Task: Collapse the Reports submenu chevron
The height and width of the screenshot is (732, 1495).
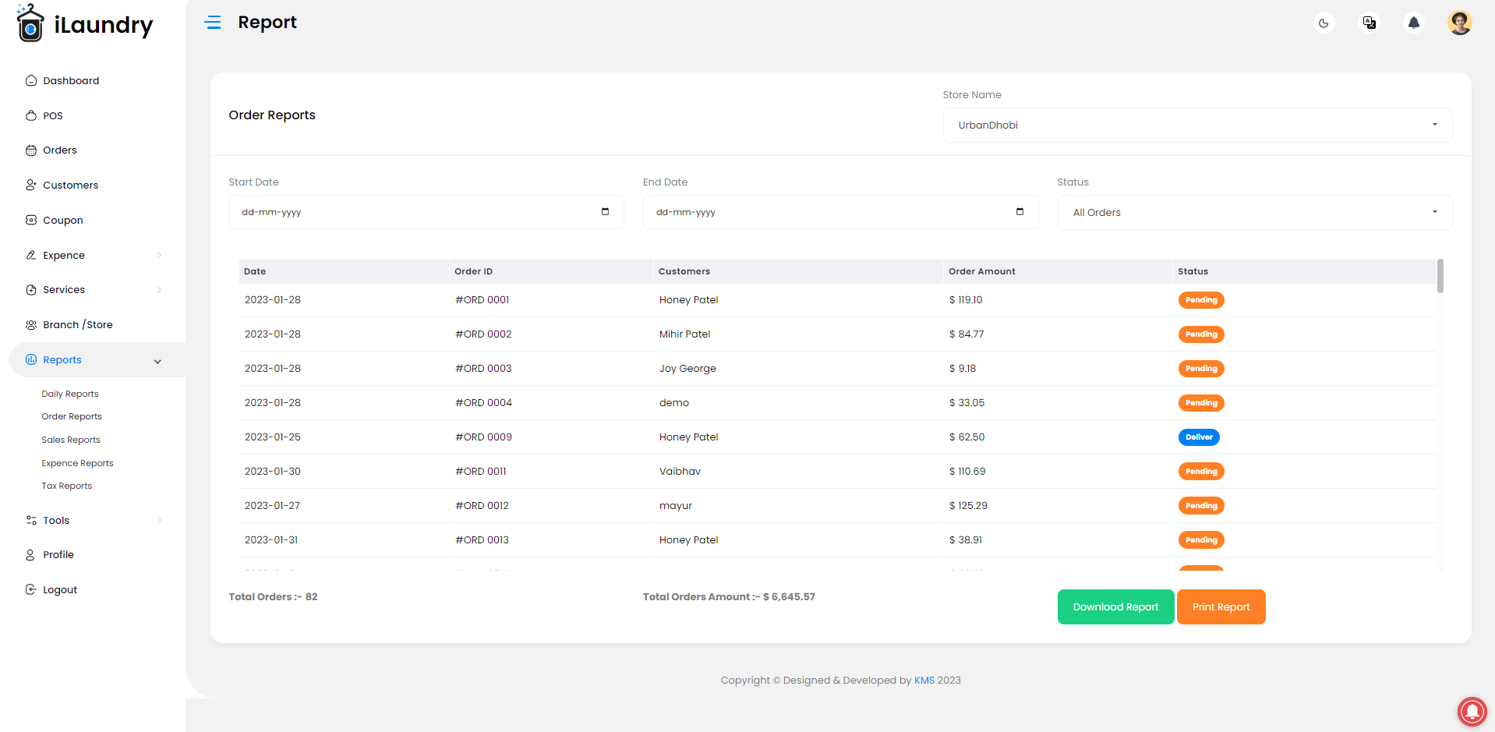Action: pyautogui.click(x=157, y=361)
